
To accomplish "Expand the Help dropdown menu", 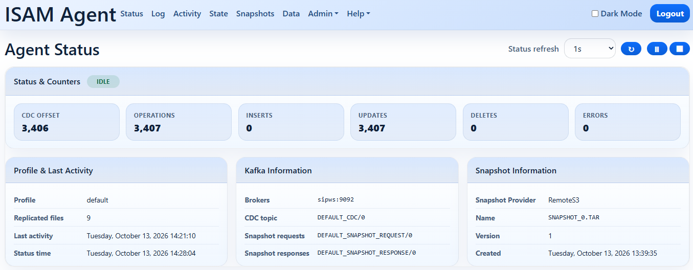I will [359, 14].
